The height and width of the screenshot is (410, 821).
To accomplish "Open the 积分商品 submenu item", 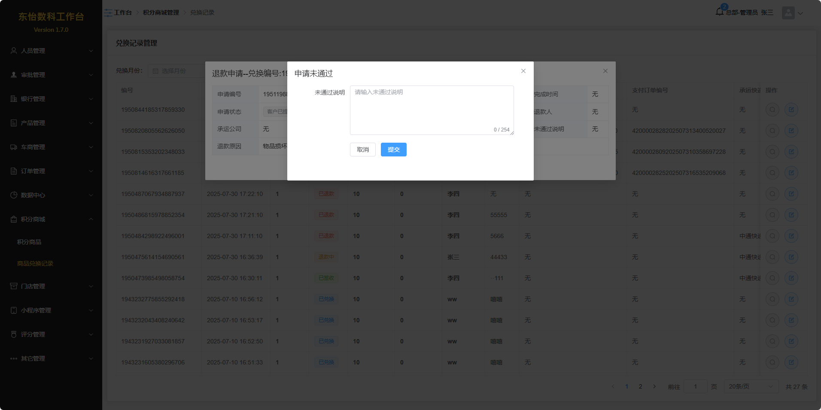I will [29, 242].
